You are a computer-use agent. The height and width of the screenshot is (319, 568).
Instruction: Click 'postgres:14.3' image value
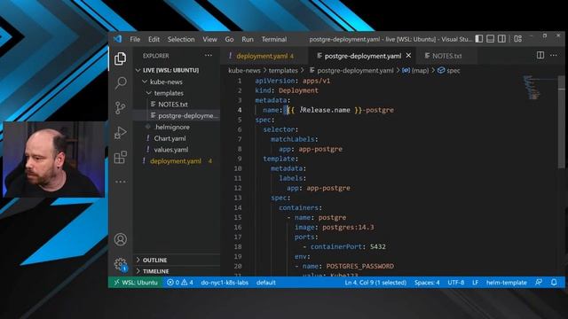348,227
